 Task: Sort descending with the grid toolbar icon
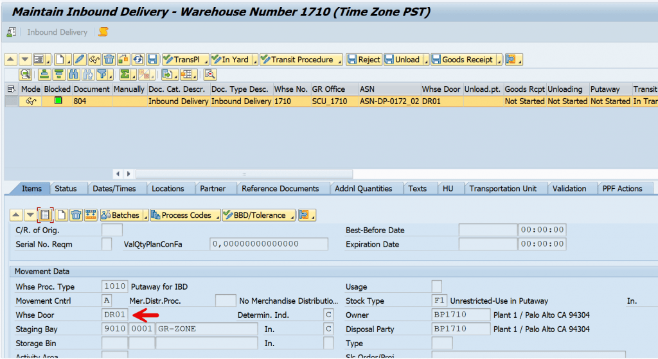click(x=58, y=74)
